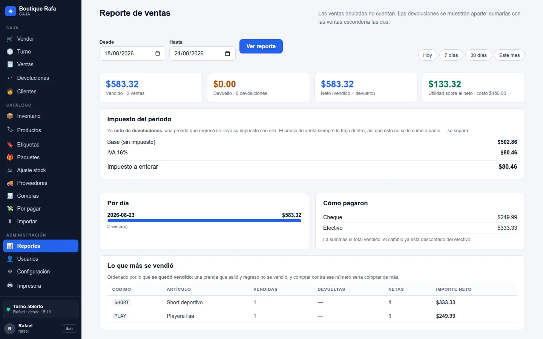Click the Boutique Rafa logo icon

click(x=11, y=11)
